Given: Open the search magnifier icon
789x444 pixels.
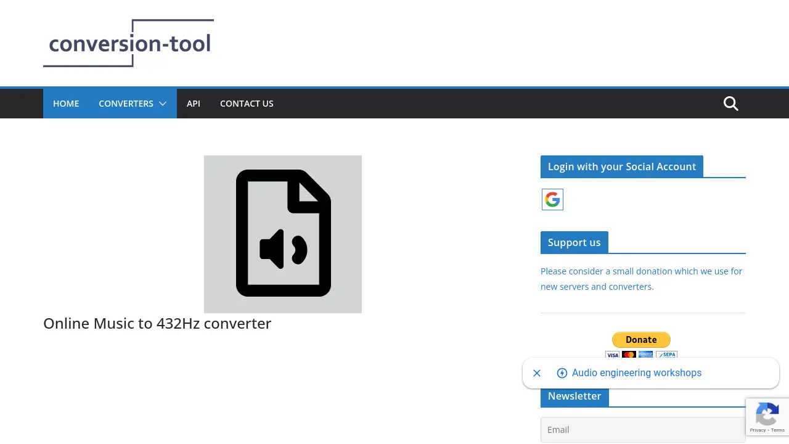Looking at the screenshot, I should click(730, 104).
